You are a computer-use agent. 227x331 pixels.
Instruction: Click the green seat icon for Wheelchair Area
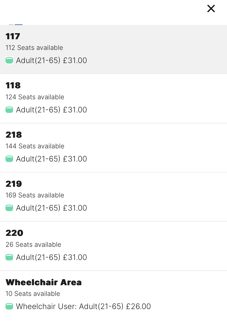tap(9, 307)
